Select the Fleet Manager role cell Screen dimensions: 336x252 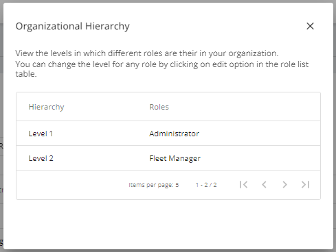tap(175, 158)
